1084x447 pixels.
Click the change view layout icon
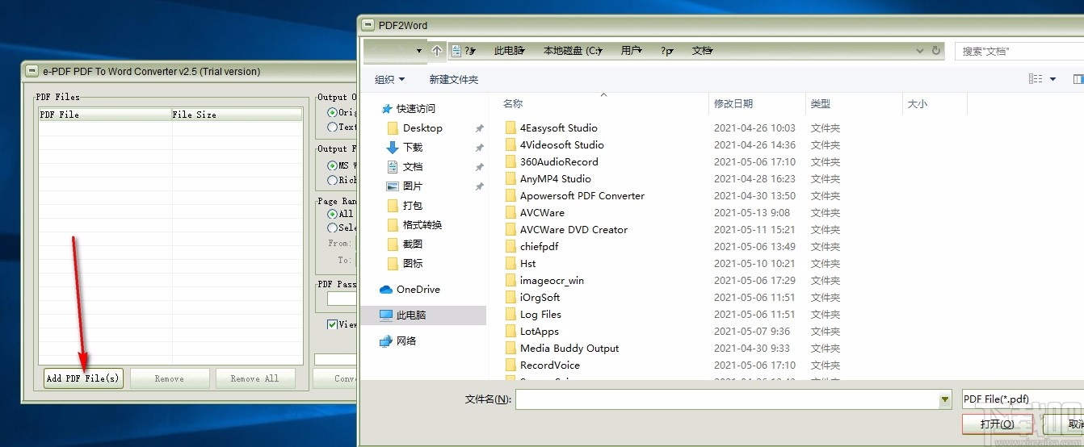click(1036, 79)
